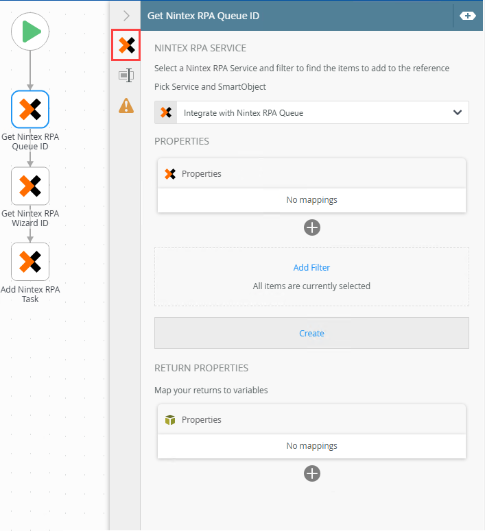
Task: Click the Get Nintex RPA Queue ID panel title
Action: click(x=203, y=15)
